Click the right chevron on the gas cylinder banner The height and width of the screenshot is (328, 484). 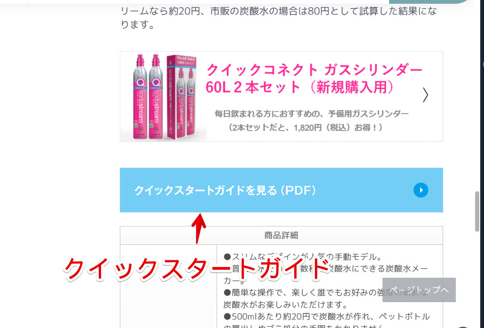[x=425, y=95]
